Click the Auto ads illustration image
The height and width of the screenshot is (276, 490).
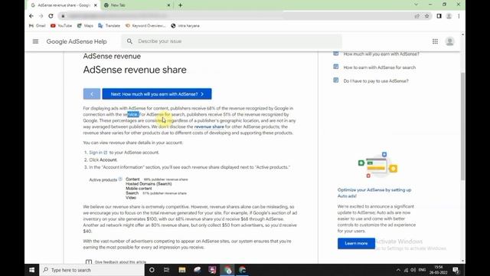(377, 166)
